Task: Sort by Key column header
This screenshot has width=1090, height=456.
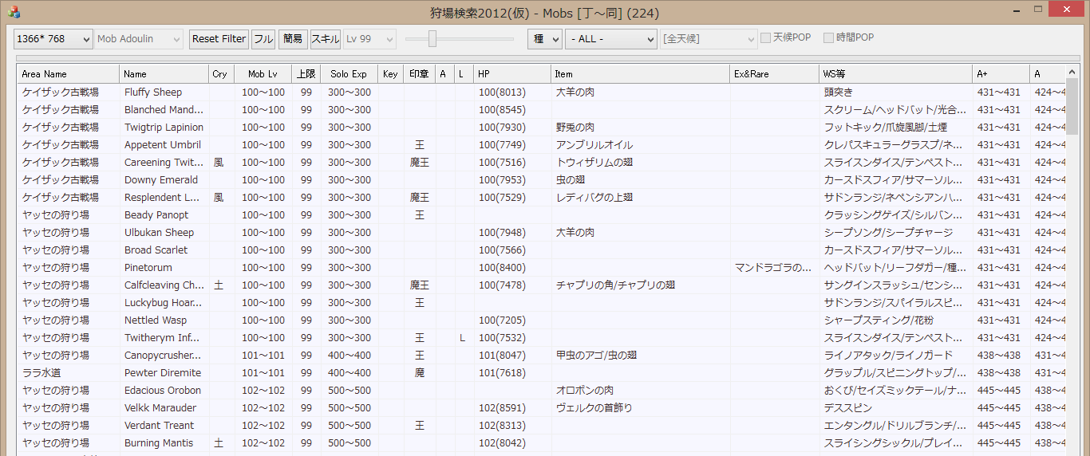Action: [x=391, y=74]
